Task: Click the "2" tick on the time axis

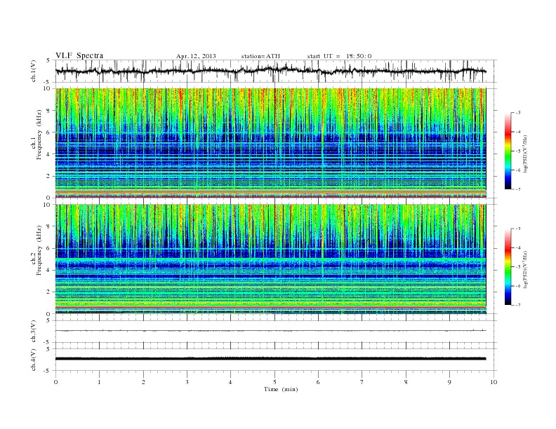Action: [x=143, y=382]
